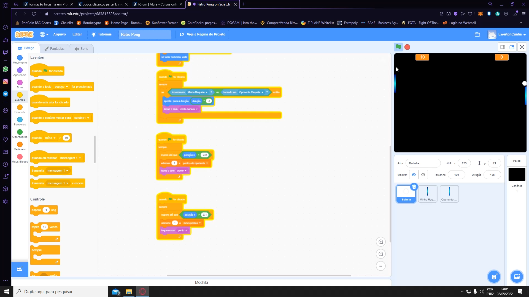Delete the Bolinha sprite with trash icon

pos(414,187)
